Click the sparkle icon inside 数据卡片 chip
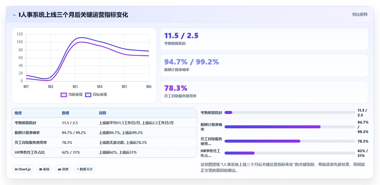 click(x=78, y=169)
